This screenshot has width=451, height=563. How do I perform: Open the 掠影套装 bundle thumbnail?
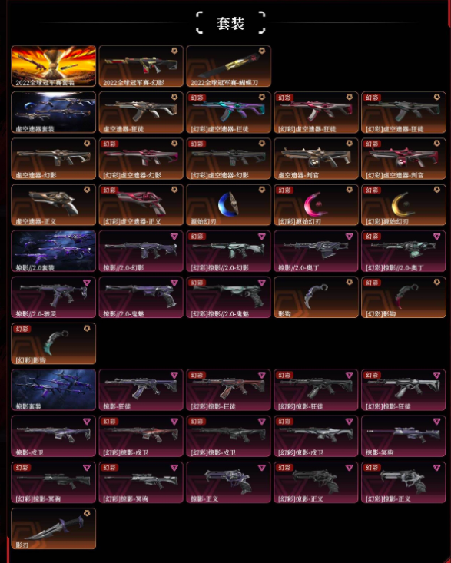54,390
